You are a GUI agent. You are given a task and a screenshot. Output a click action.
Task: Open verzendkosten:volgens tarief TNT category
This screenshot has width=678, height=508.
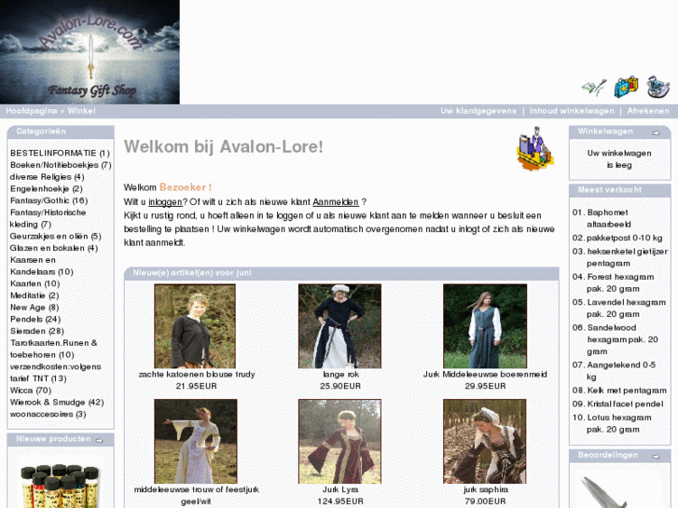pyautogui.click(x=55, y=373)
